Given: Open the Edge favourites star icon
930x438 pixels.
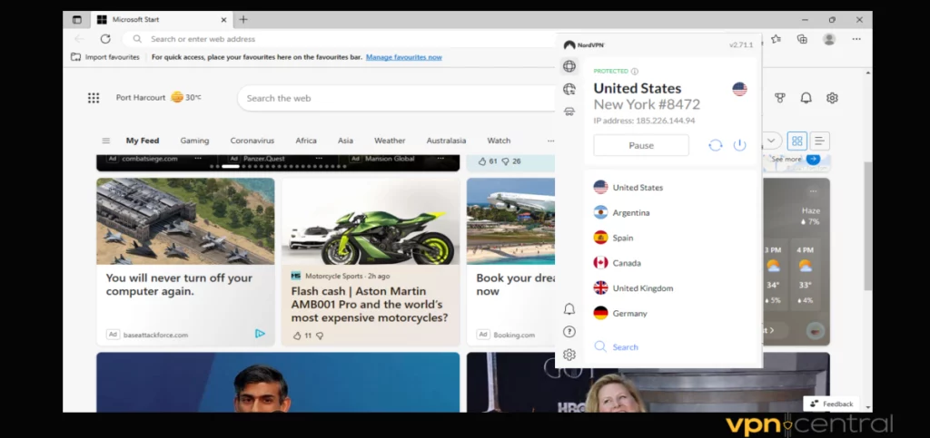Looking at the screenshot, I should click(776, 39).
